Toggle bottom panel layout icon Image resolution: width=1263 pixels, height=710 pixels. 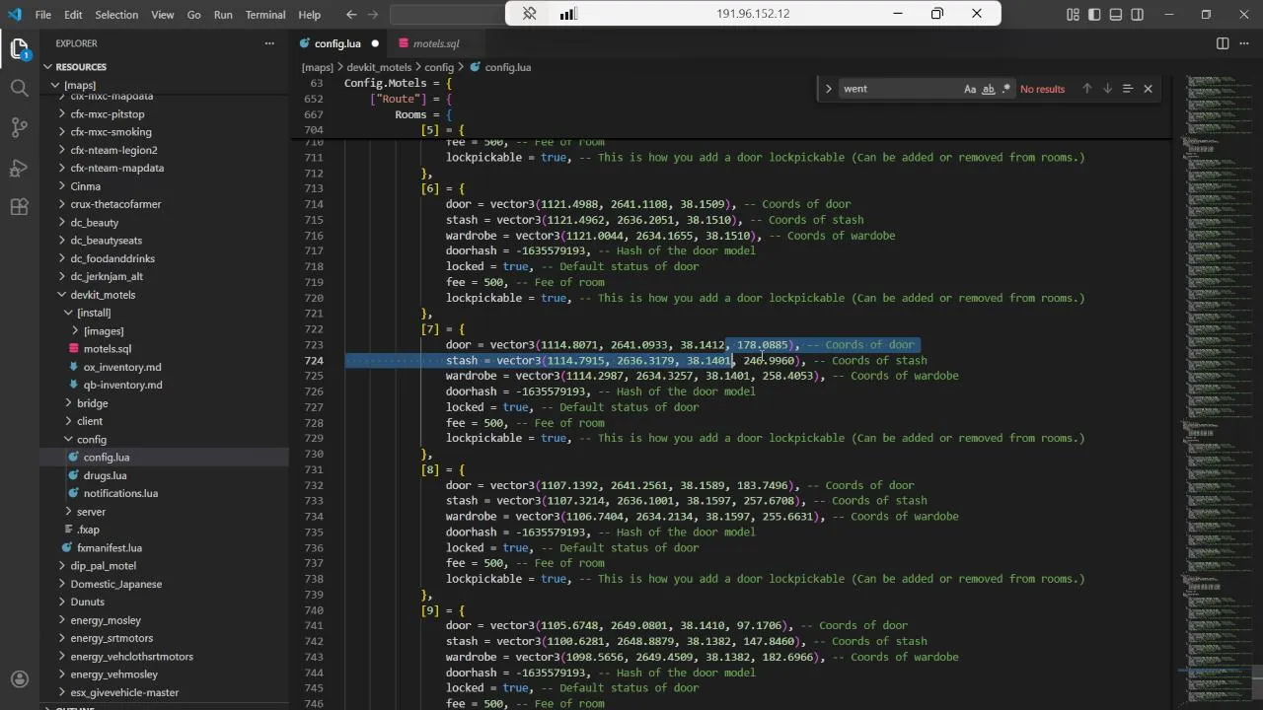[x=1116, y=15]
